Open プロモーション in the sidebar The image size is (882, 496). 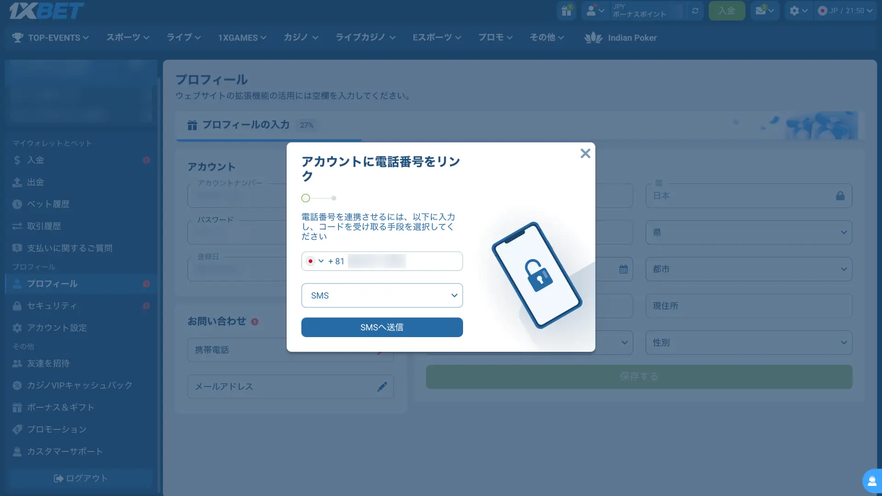[81, 429]
